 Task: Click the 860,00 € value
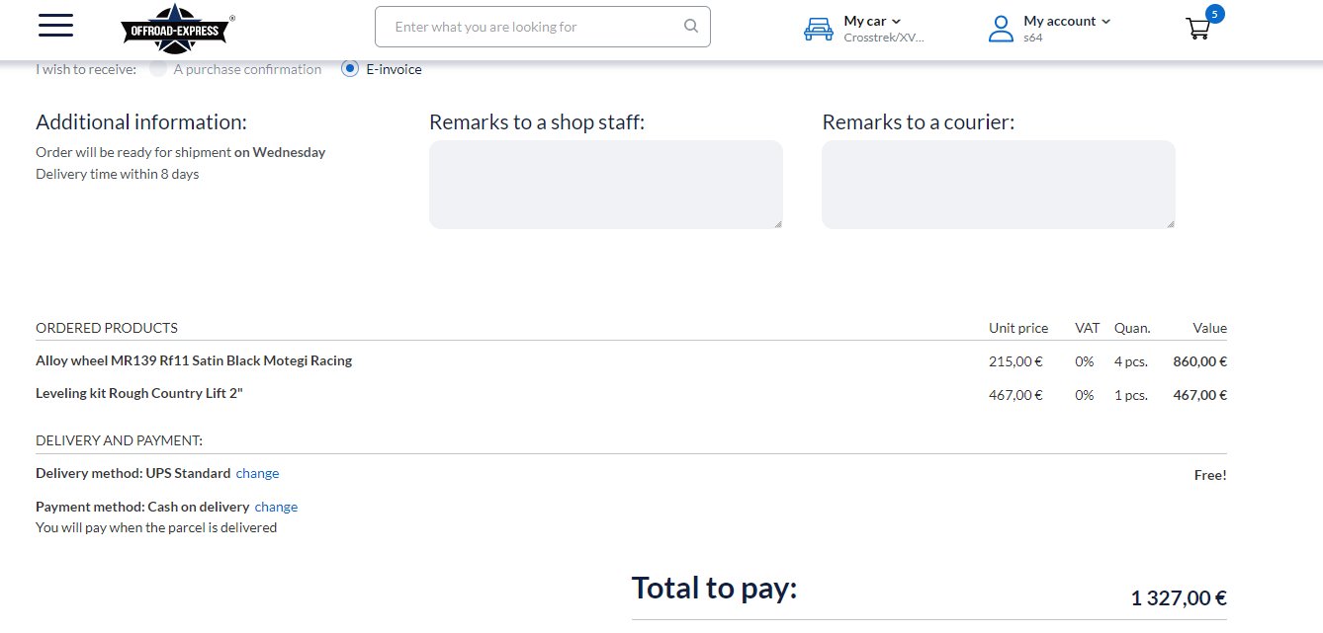pyautogui.click(x=1199, y=361)
